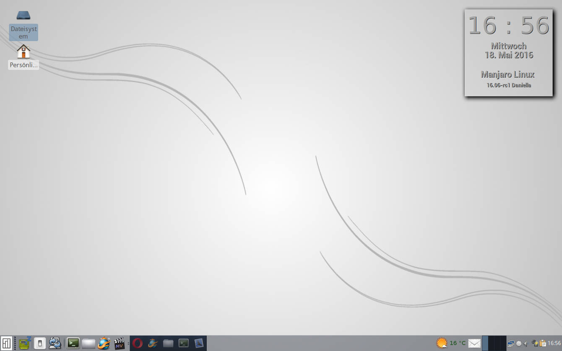Launch the globe web browser launcher
The width and height of the screenshot is (562, 351).
point(104,343)
